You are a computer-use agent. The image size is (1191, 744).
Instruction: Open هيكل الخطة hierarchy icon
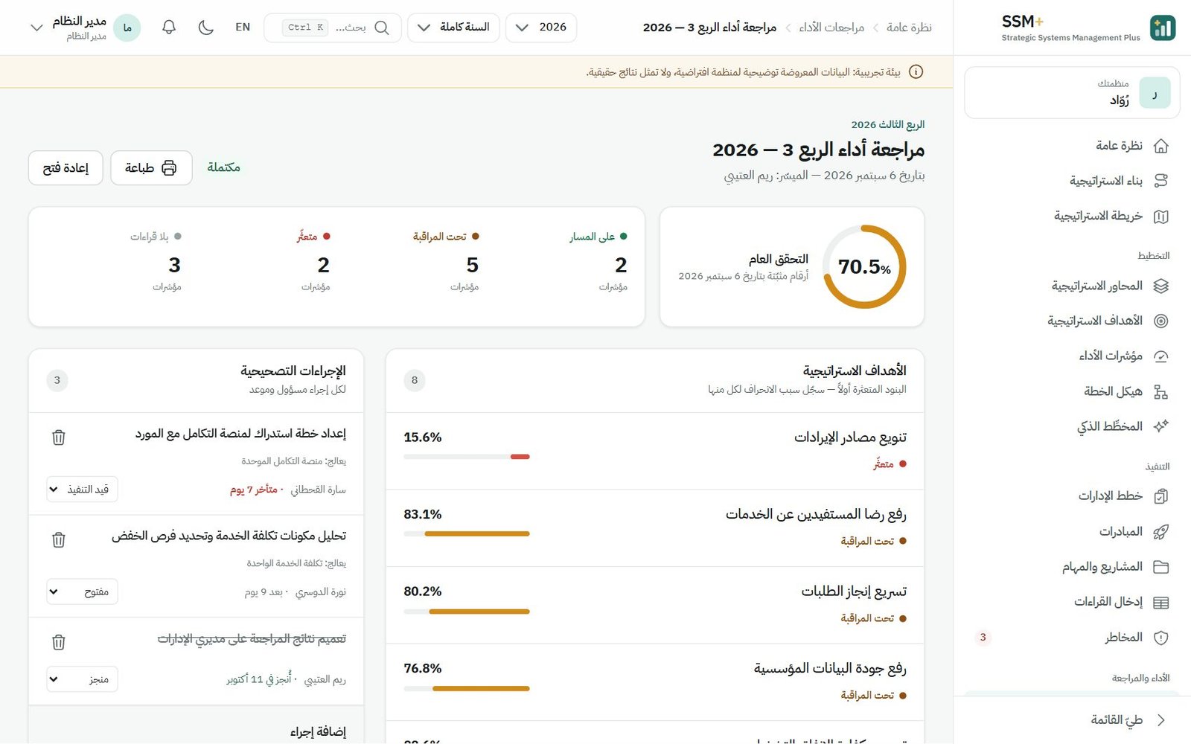pos(1160,391)
